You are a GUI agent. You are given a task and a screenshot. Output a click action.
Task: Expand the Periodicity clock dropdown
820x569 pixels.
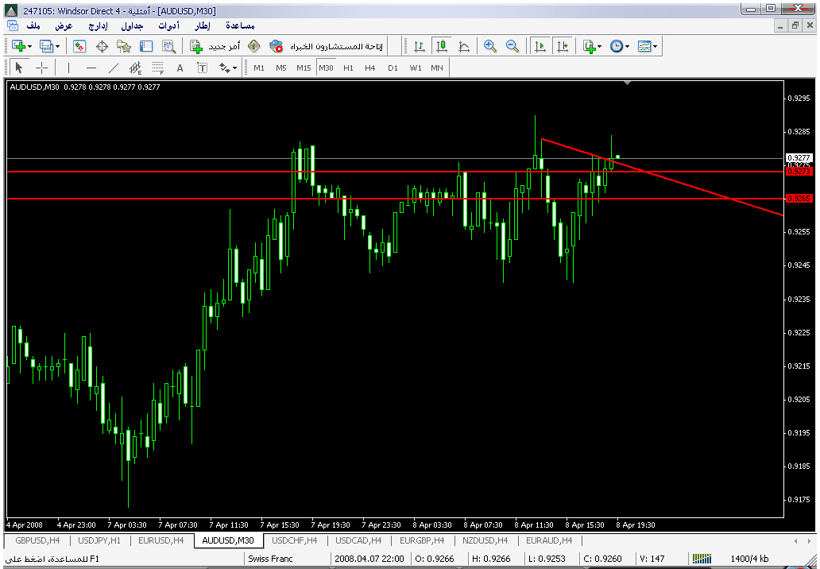click(619, 46)
